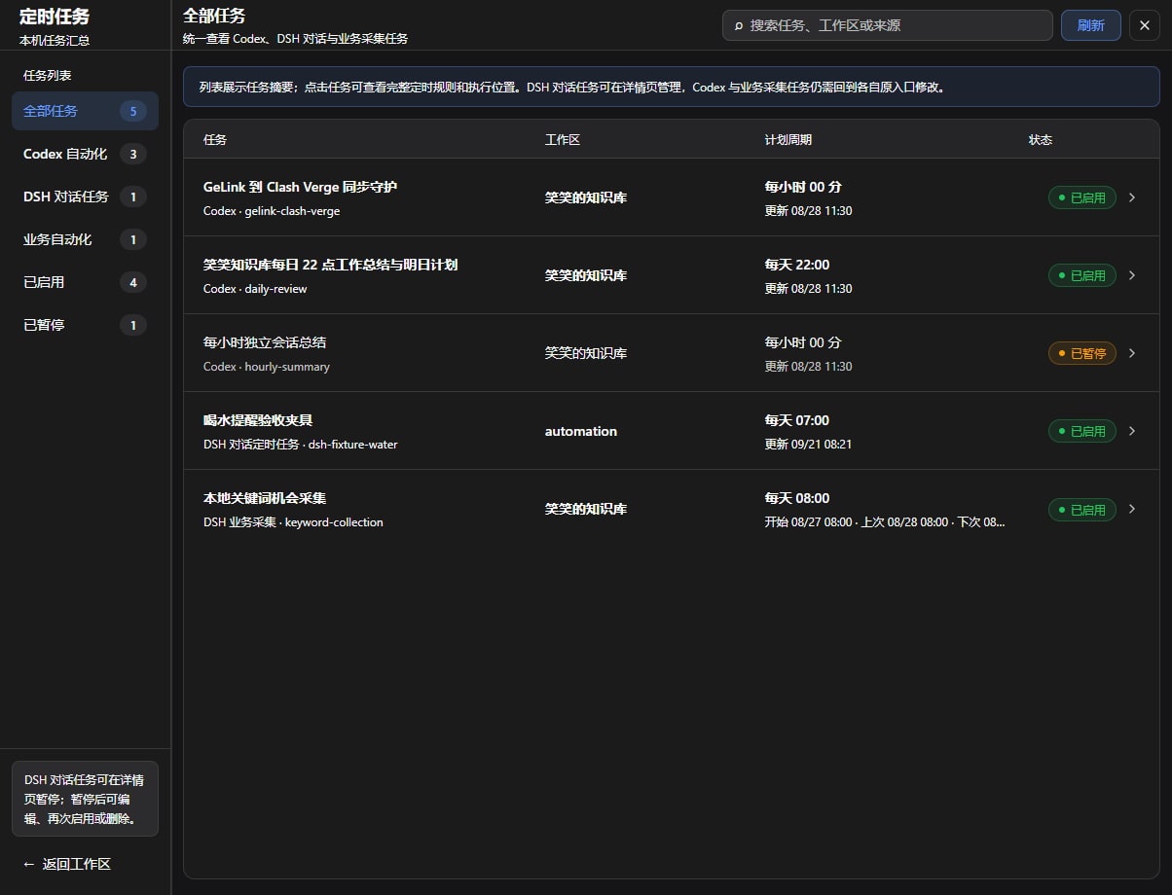Screen dimensions: 1172x895
Task: Click the 刷新 button
Action: pos(1090,25)
